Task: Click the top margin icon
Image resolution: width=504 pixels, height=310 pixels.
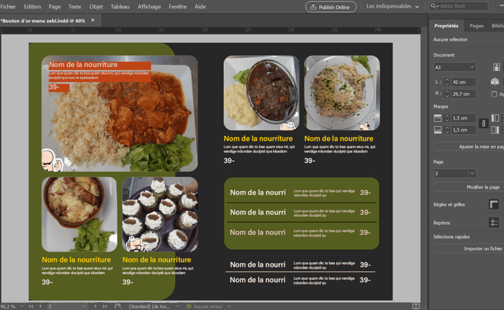Action: click(x=438, y=118)
